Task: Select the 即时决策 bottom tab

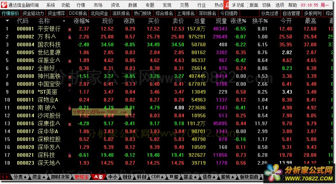Action: (60, 177)
